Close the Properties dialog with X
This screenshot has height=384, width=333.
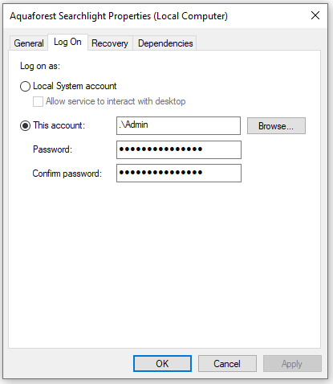[x=315, y=15]
